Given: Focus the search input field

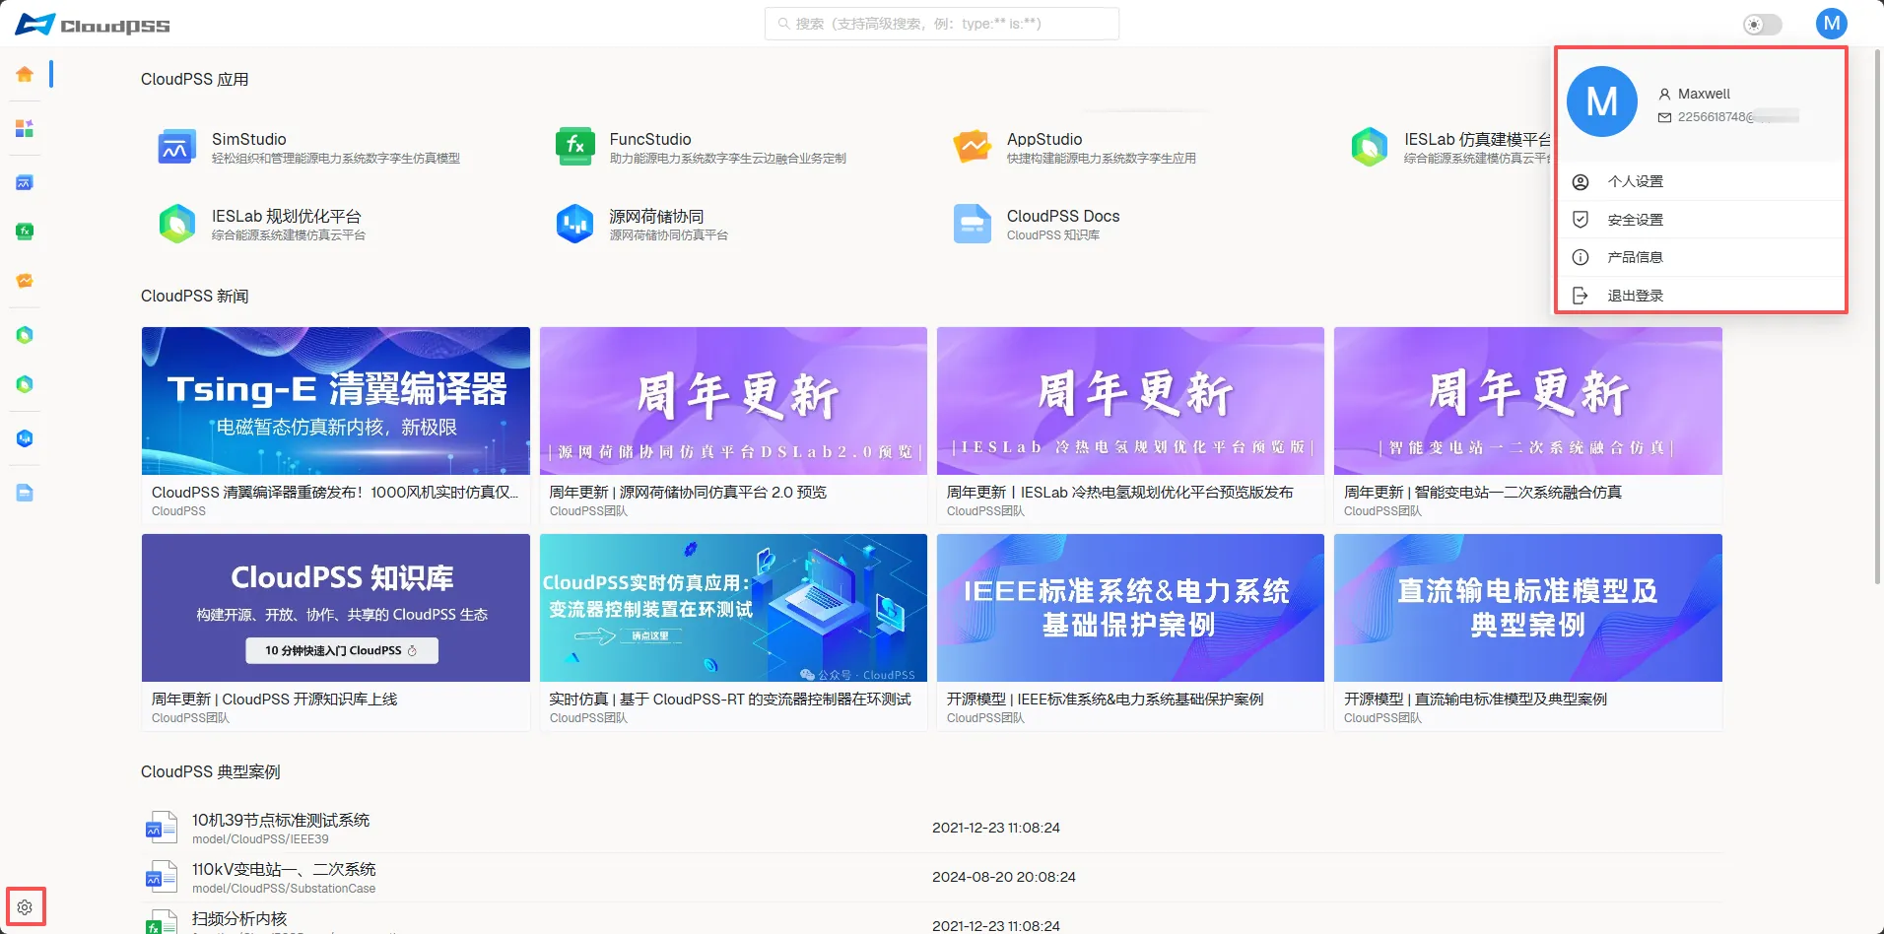Looking at the screenshot, I should tap(942, 24).
